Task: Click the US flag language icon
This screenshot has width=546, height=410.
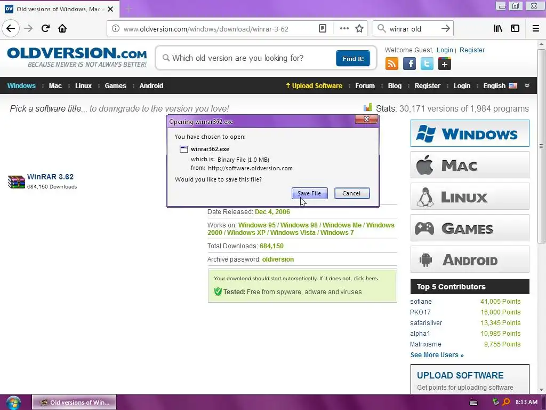Action: pyautogui.click(x=513, y=86)
